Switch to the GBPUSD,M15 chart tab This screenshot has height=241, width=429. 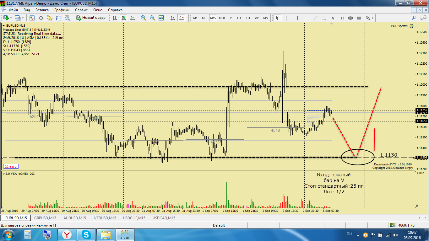click(x=45, y=218)
